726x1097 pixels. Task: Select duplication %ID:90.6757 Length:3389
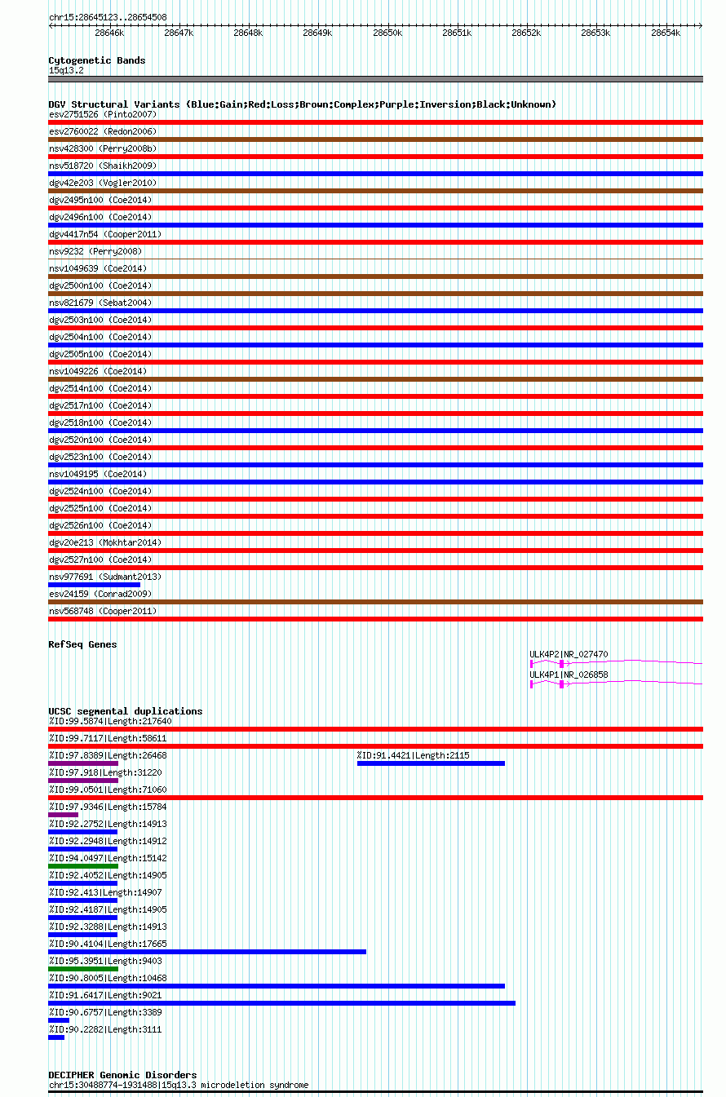[x=105, y=1012]
